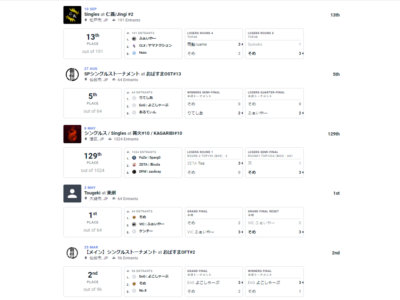Open the 仁義/Jingi #2 tournament logo
Image resolution: width=400 pixels, height=300 pixels.
[72, 15]
